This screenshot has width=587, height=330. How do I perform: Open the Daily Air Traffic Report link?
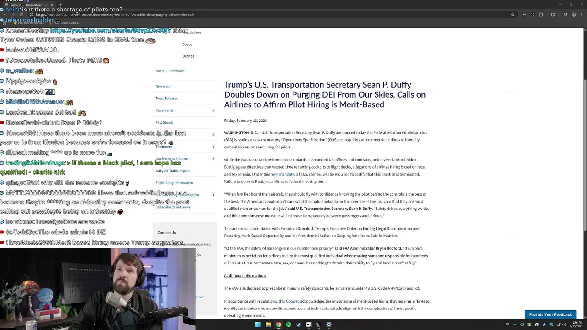click(173, 170)
